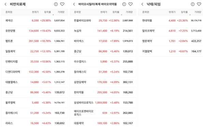
Task: Sort 바이오시밀러 list by 등락률 column
Action: [116, 12]
